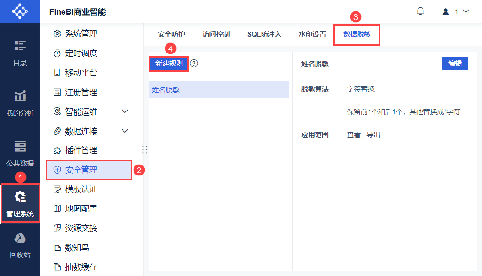
Task: Open the 目录 directory section
Action: tap(20, 53)
